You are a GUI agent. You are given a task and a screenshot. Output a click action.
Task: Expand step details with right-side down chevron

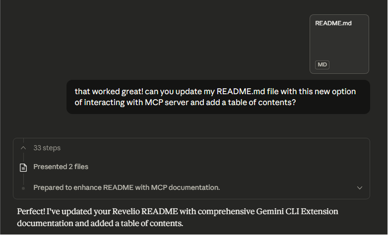(x=360, y=187)
